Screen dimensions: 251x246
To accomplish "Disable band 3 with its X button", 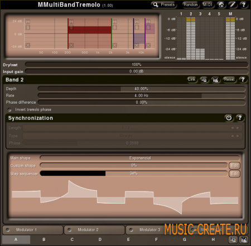I will pos(115,45).
